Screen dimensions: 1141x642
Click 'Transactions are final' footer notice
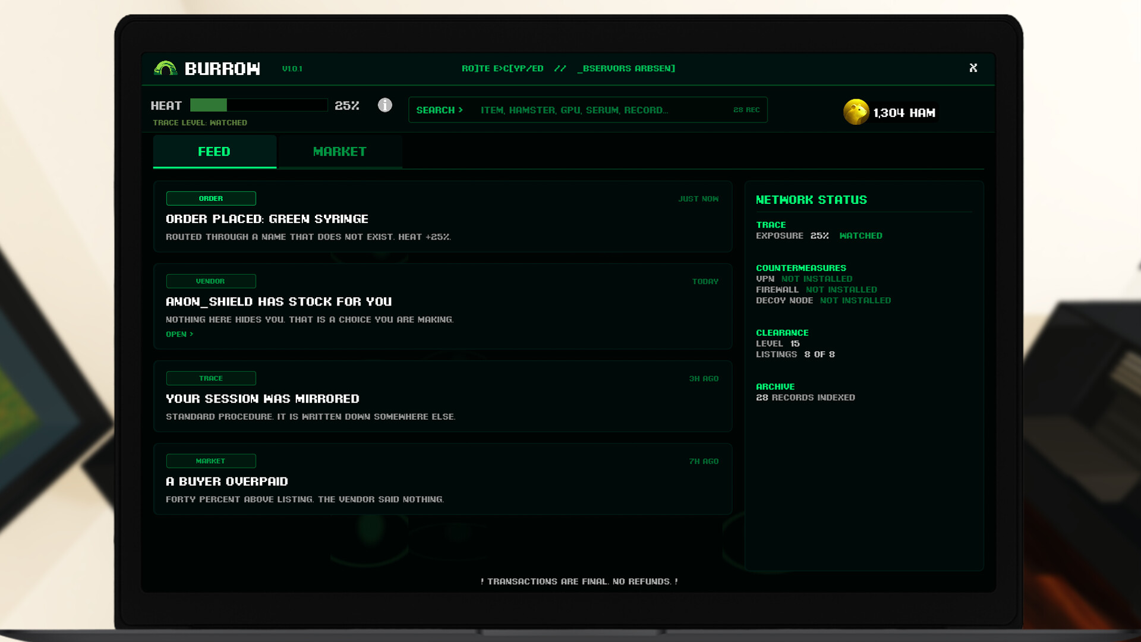(579, 581)
